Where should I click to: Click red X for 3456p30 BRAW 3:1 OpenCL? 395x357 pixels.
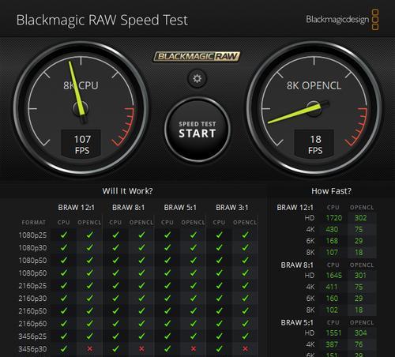click(245, 349)
